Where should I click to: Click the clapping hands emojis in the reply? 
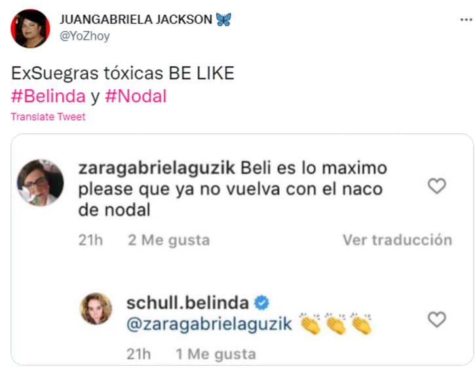coord(335,324)
